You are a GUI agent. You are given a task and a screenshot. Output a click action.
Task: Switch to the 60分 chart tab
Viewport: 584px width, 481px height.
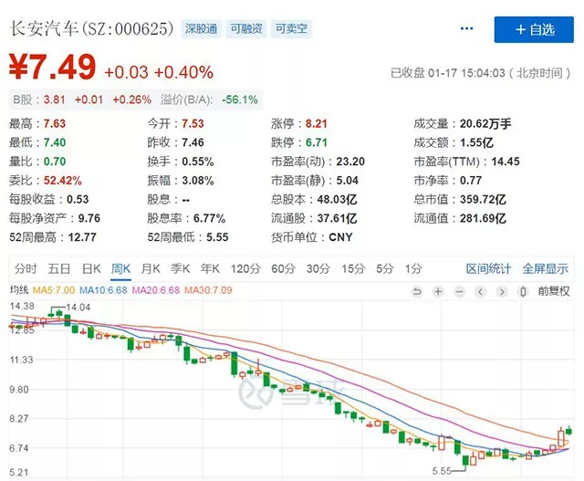click(x=284, y=268)
